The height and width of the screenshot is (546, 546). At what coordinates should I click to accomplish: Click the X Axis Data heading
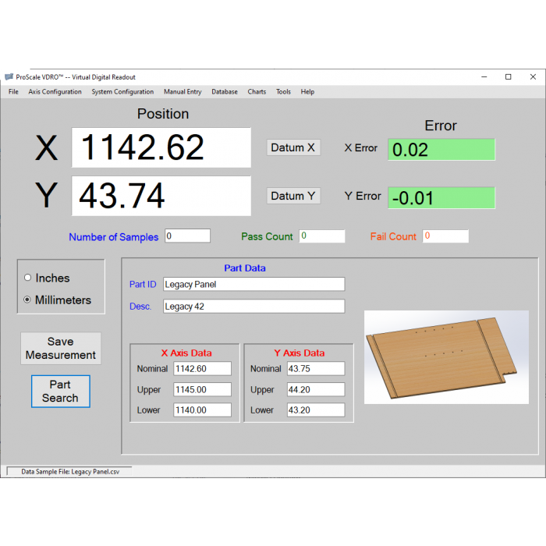186,353
